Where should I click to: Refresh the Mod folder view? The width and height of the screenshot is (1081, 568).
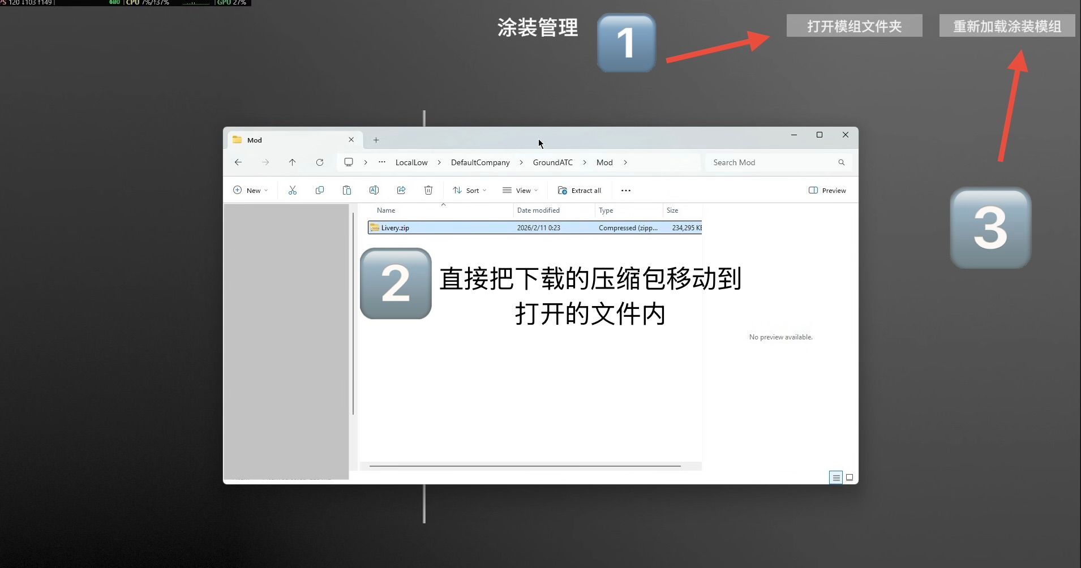(x=319, y=162)
